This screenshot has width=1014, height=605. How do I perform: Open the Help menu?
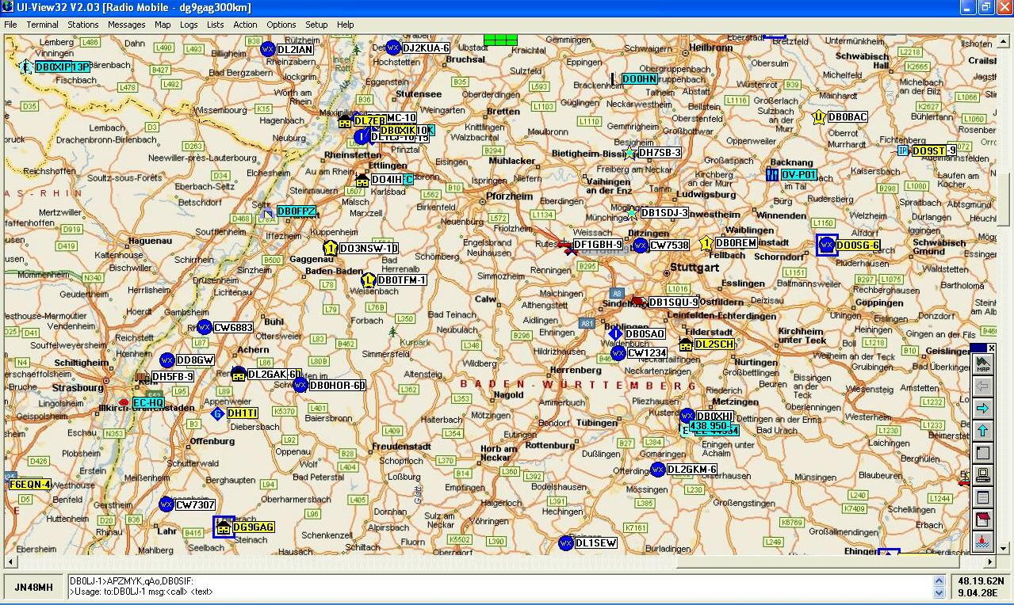pos(345,25)
